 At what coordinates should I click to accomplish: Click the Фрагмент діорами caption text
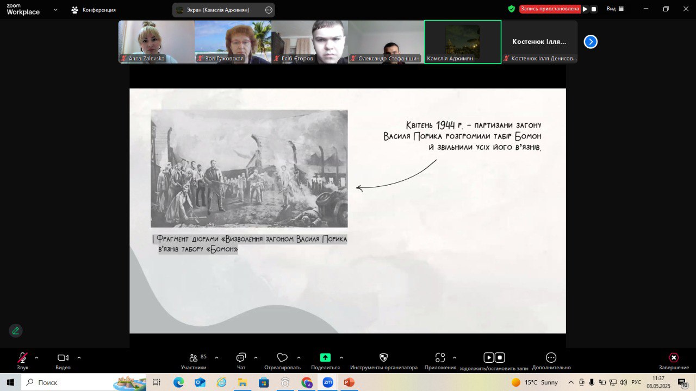(x=250, y=244)
